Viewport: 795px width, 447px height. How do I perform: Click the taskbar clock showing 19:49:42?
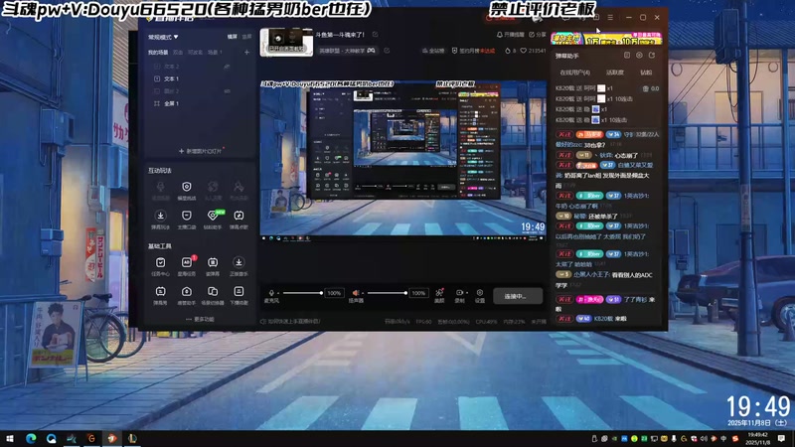click(757, 438)
